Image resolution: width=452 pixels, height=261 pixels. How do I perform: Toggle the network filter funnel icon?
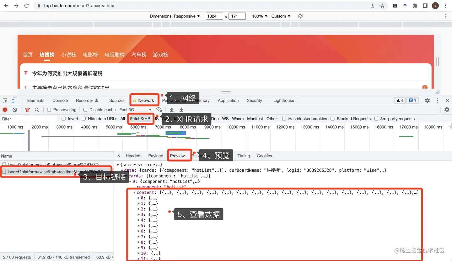[27, 110]
